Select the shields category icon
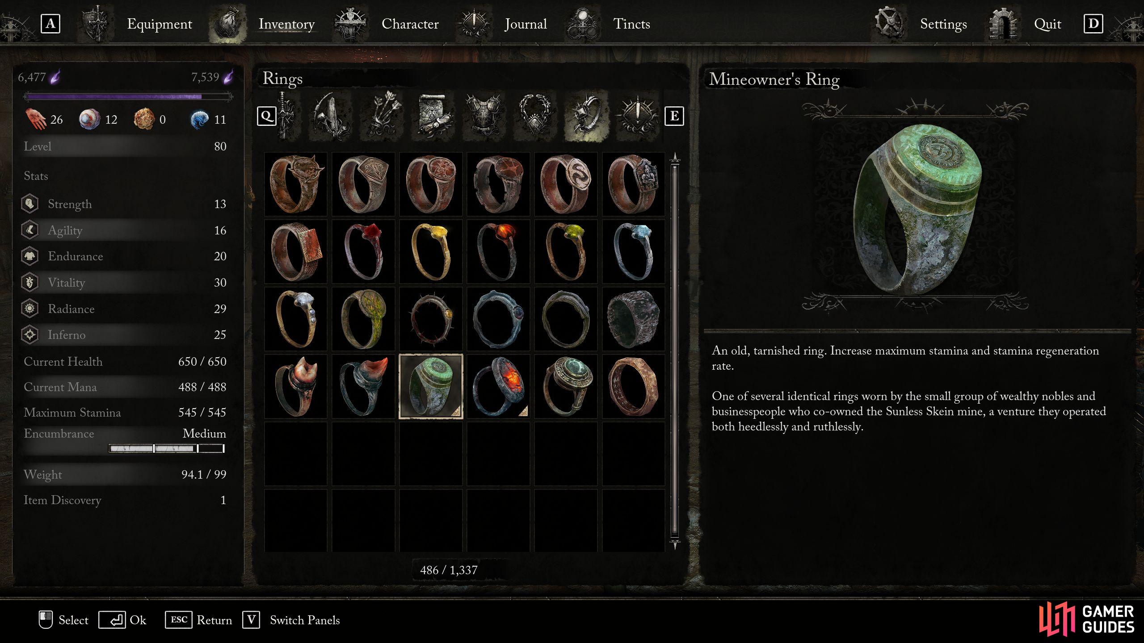This screenshot has height=643, width=1144. tap(331, 116)
